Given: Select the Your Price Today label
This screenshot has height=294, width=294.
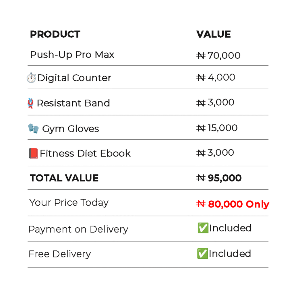Looking at the screenshot, I should 69,203.
